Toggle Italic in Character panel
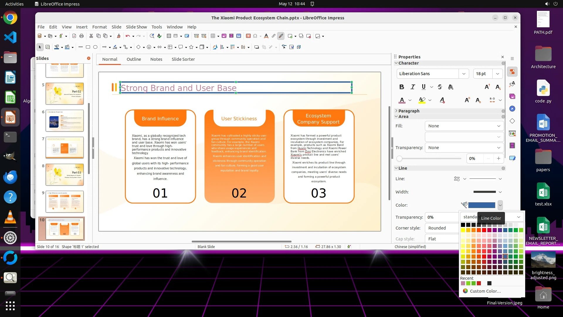 click(413, 87)
